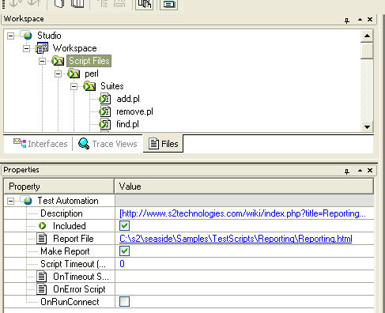Click the Trace Views magnifier icon
385x313 pixels.
click(84, 144)
